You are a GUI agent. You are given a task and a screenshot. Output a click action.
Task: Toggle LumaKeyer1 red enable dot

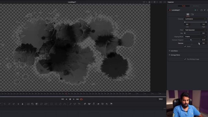tap(170, 10)
